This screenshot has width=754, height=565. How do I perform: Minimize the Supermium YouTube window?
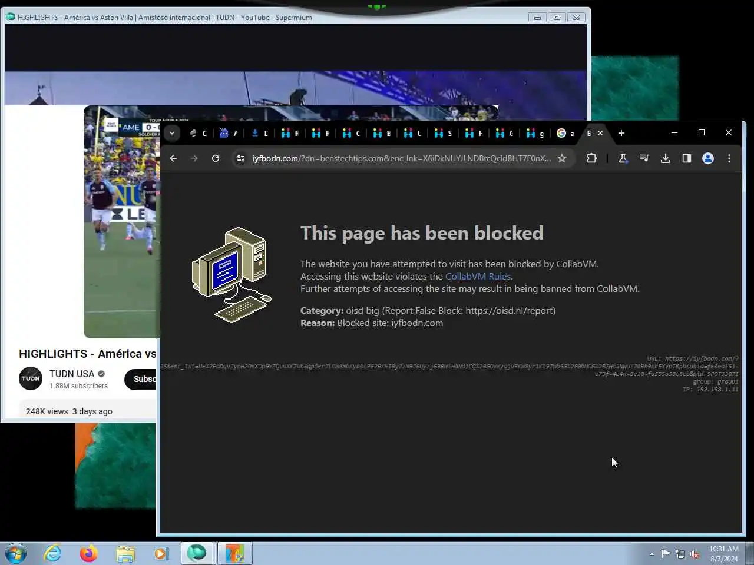point(537,18)
